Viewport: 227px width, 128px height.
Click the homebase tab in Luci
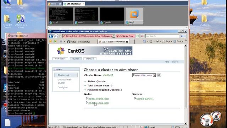pyautogui.click(x=60, y=59)
